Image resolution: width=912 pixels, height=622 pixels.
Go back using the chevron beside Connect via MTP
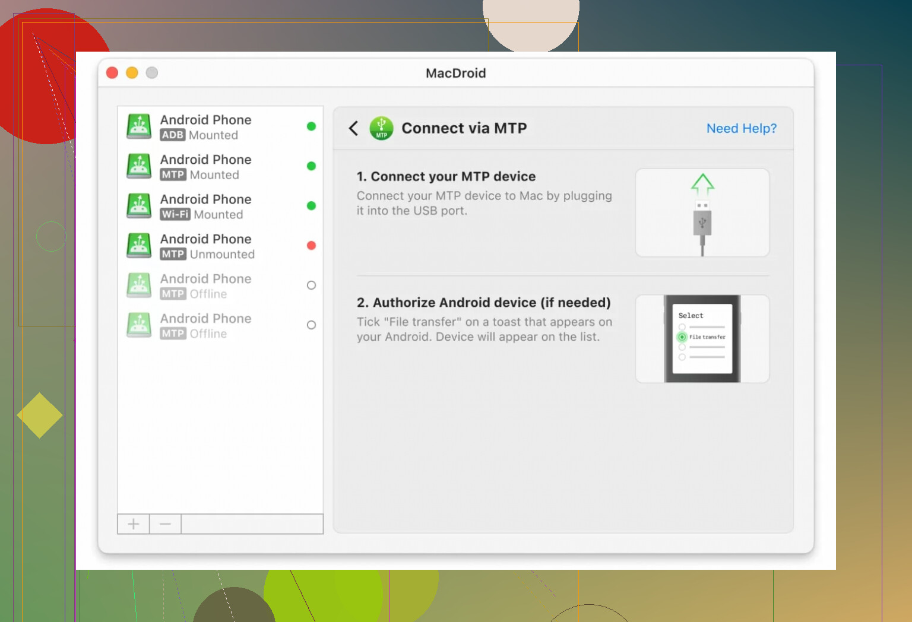click(x=353, y=128)
